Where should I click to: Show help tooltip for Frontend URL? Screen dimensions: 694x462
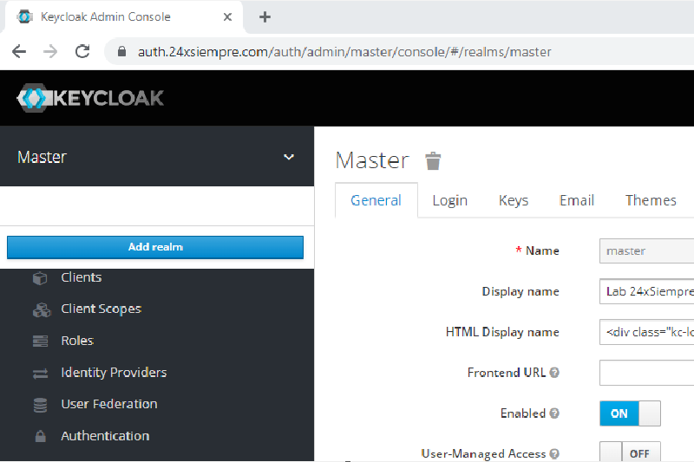coord(554,373)
